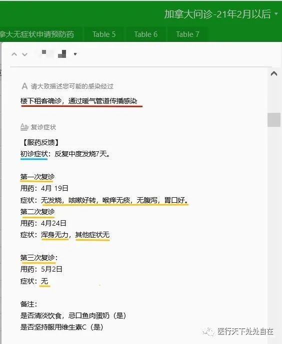The image size is (282, 344).
Task: Click the 第一次复诊 heading text
Action: [x=37, y=177]
